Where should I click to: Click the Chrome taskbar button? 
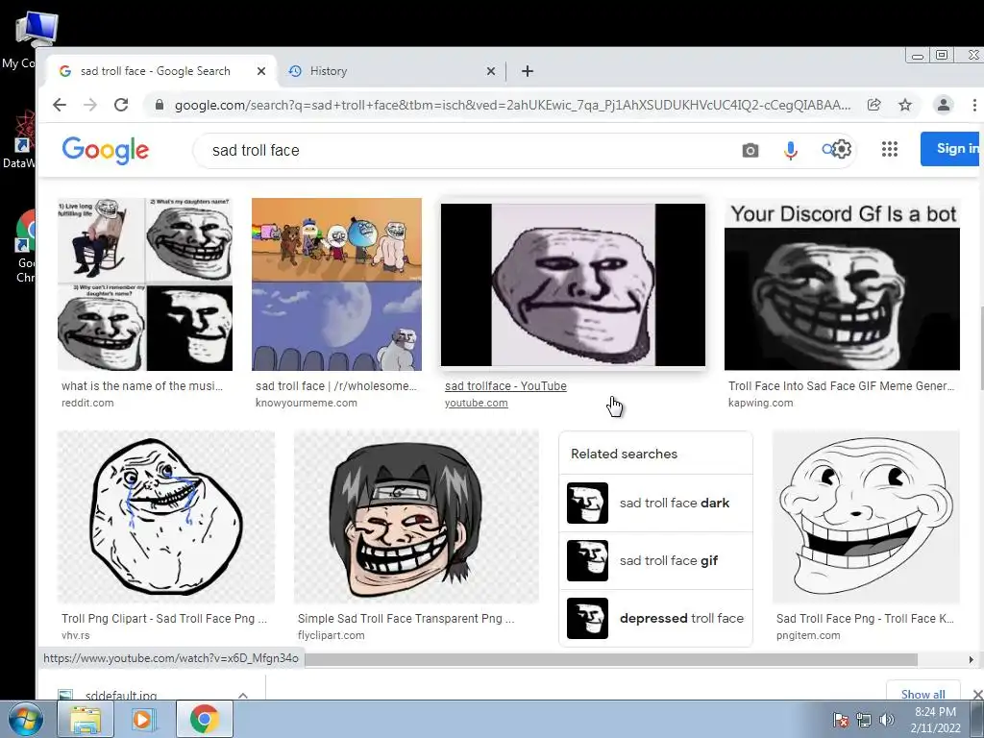click(204, 719)
